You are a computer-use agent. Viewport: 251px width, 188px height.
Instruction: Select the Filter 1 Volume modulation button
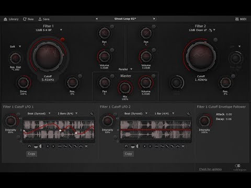point(112,50)
